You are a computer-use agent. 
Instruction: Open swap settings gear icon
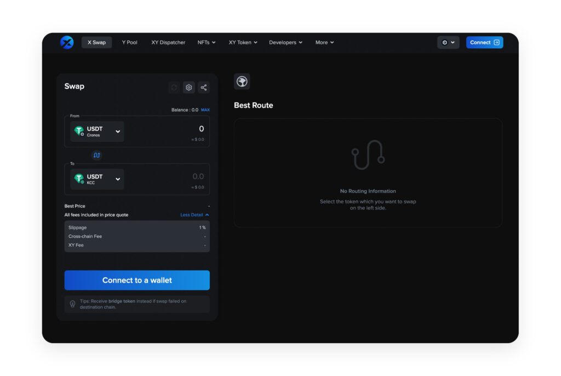(189, 87)
